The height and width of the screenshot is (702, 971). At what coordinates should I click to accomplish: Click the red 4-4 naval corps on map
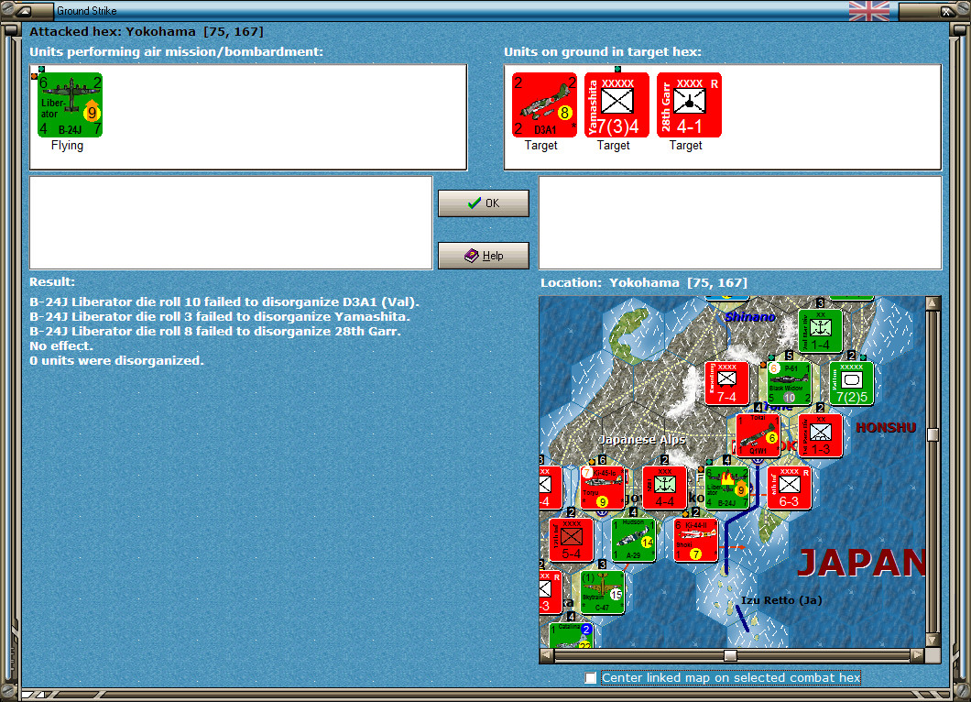pos(664,488)
